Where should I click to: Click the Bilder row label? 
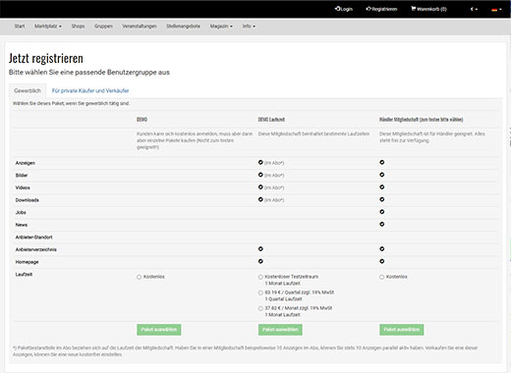(x=22, y=176)
